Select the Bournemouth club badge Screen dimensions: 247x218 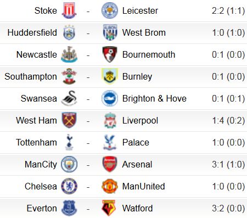110,54
